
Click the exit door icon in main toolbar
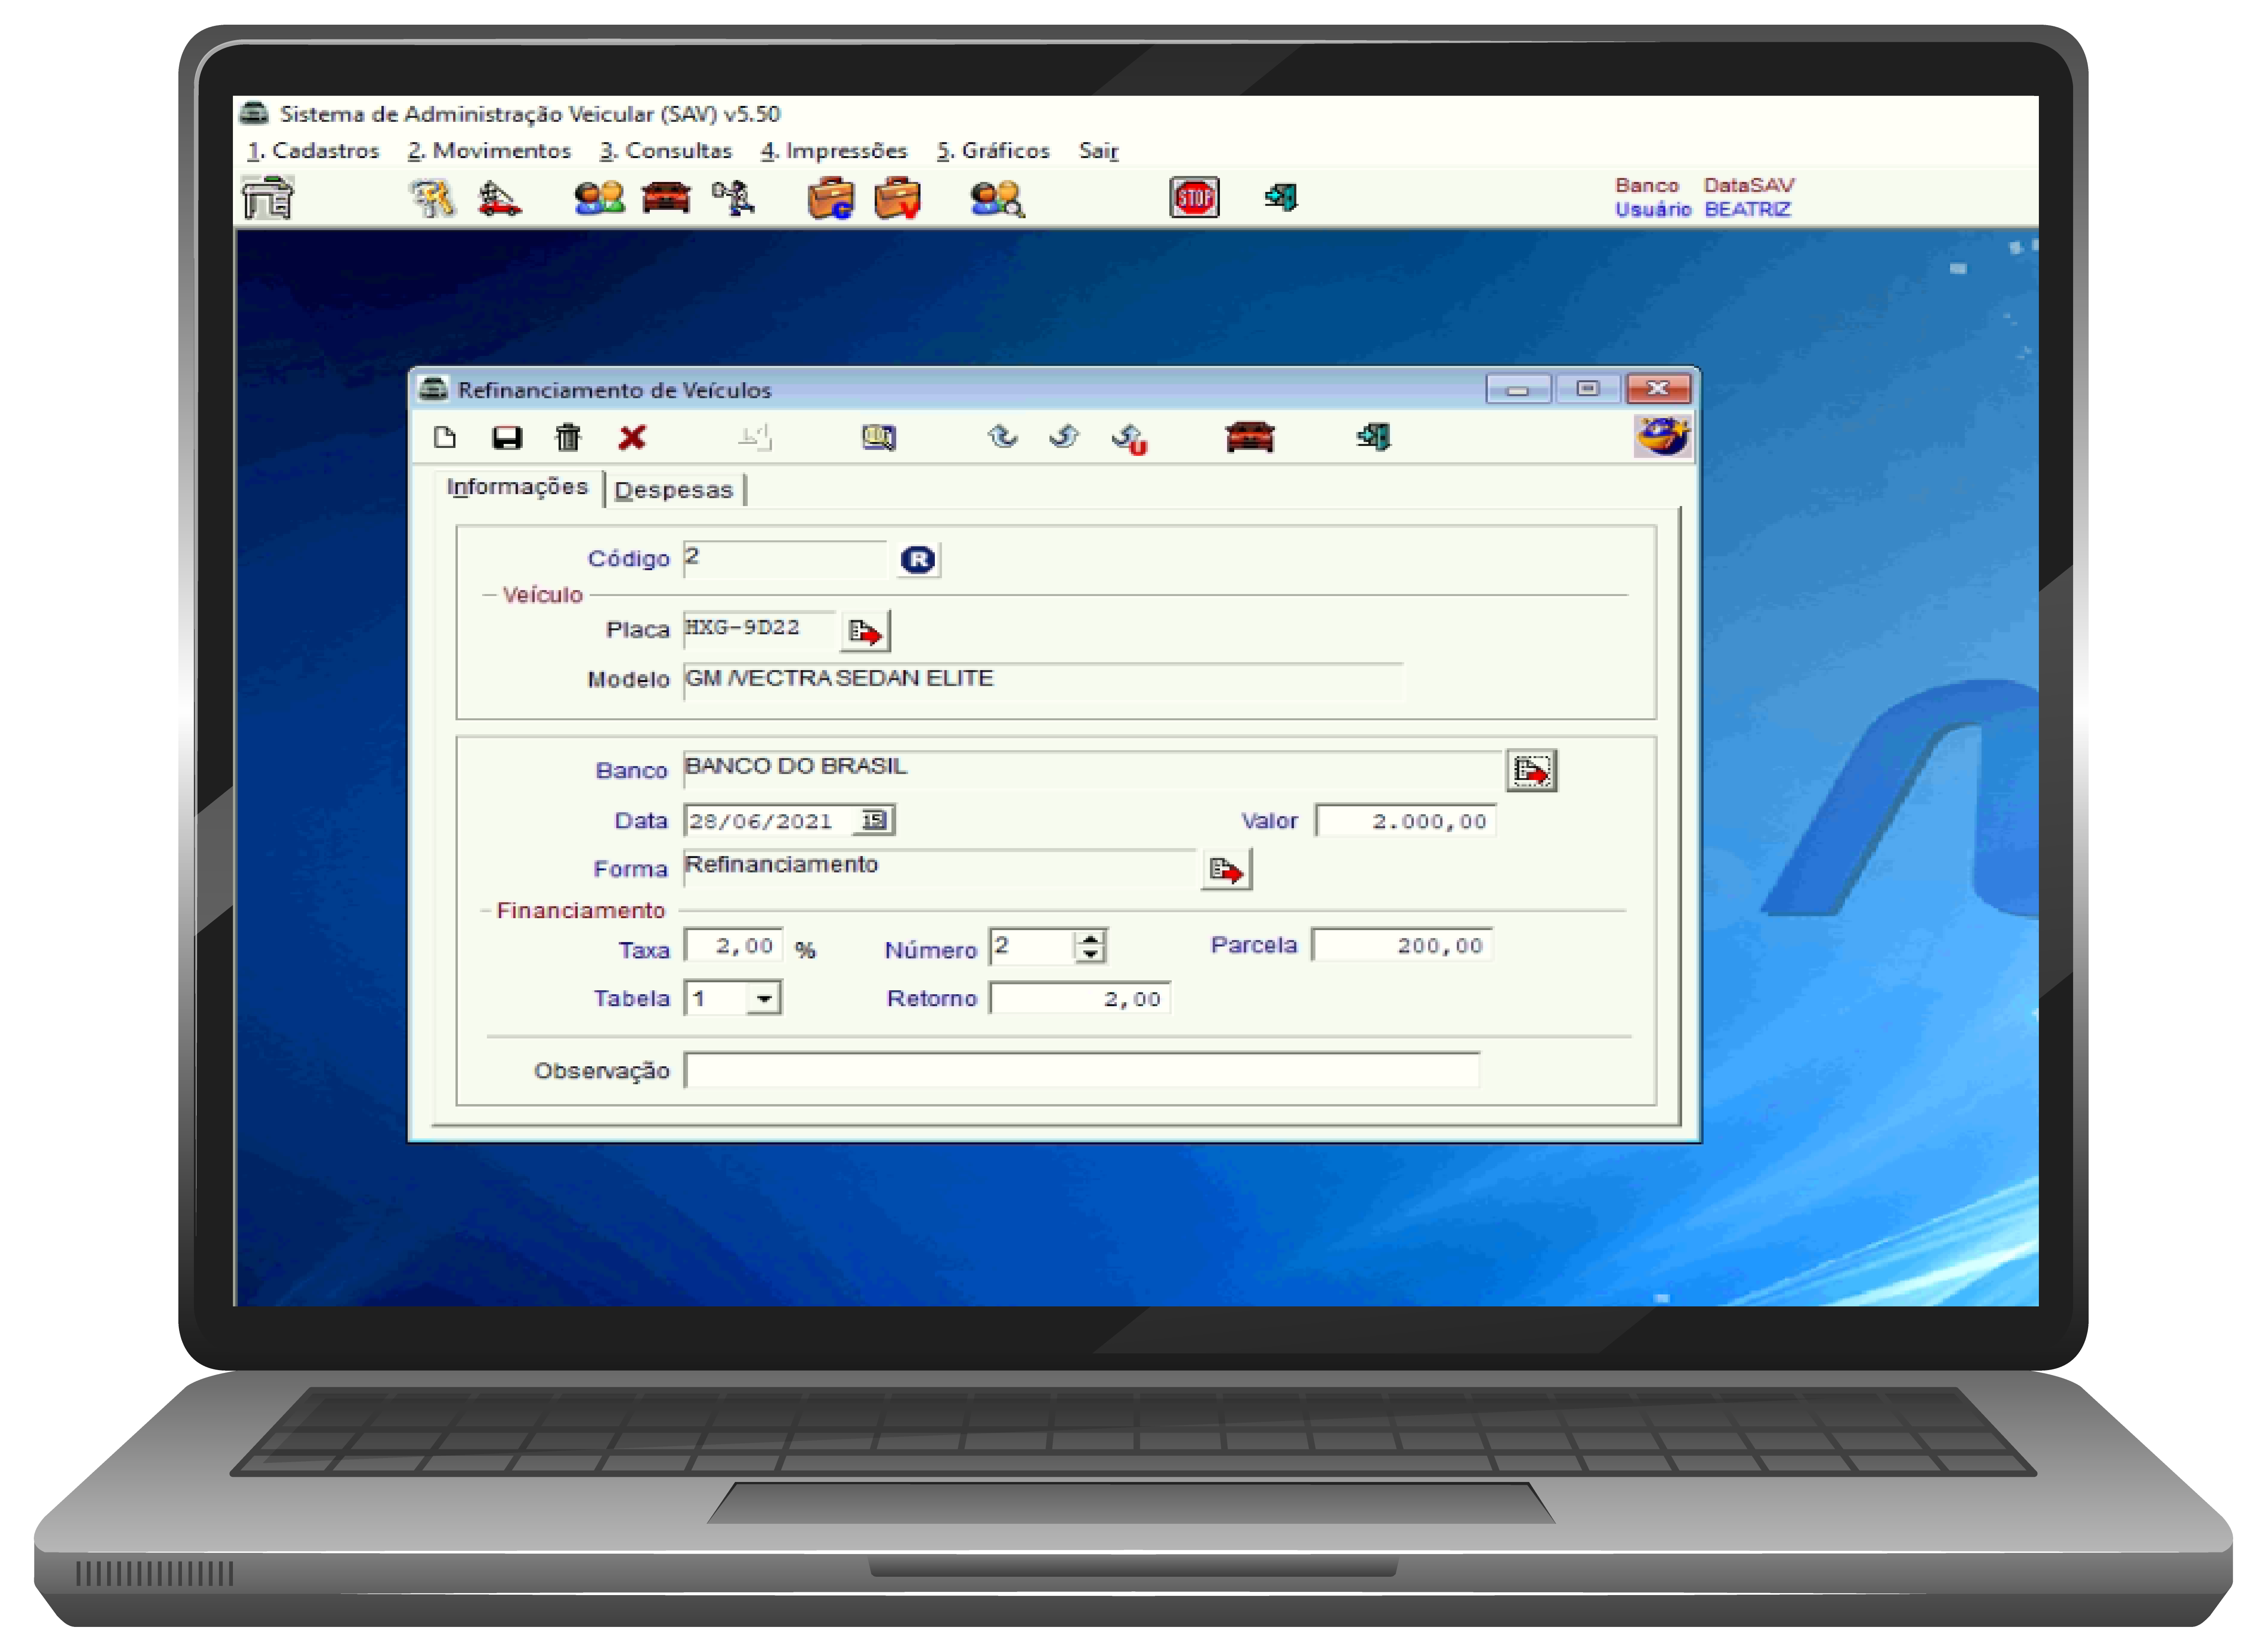[x=1281, y=197]
